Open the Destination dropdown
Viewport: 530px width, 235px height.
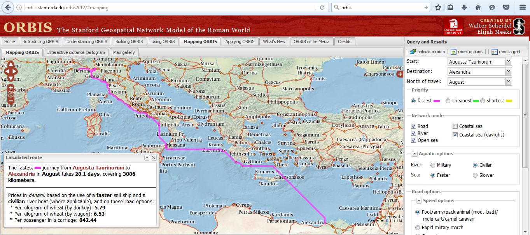point(508,71)
